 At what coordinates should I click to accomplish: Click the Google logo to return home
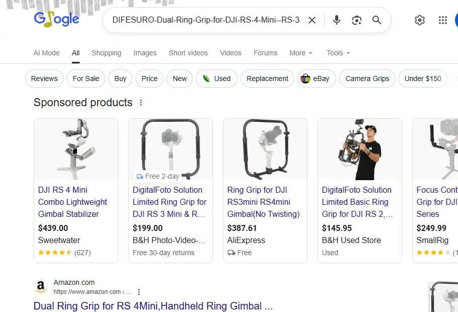click(56, 19)
